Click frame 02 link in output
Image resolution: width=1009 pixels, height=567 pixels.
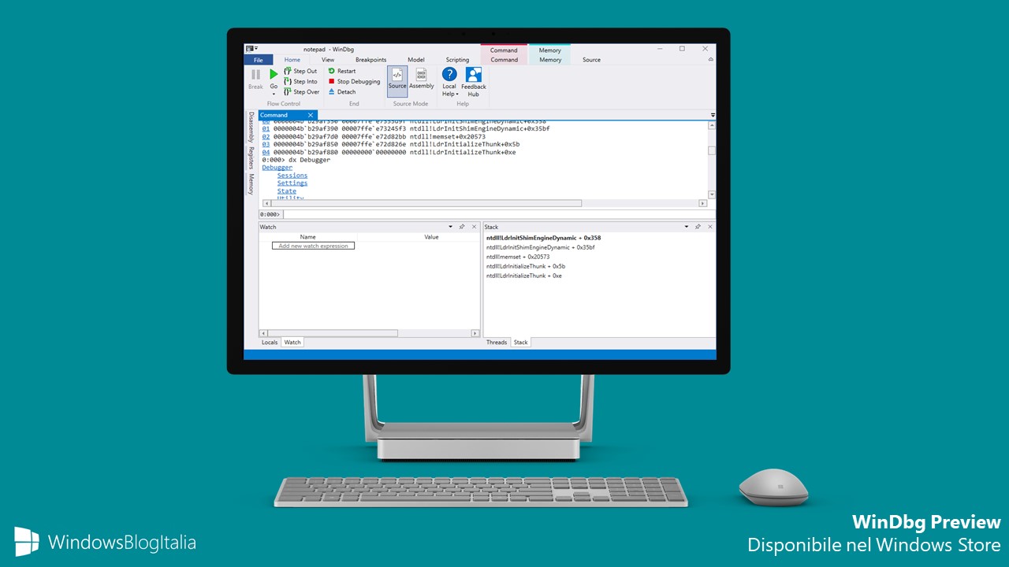[266, 136]
